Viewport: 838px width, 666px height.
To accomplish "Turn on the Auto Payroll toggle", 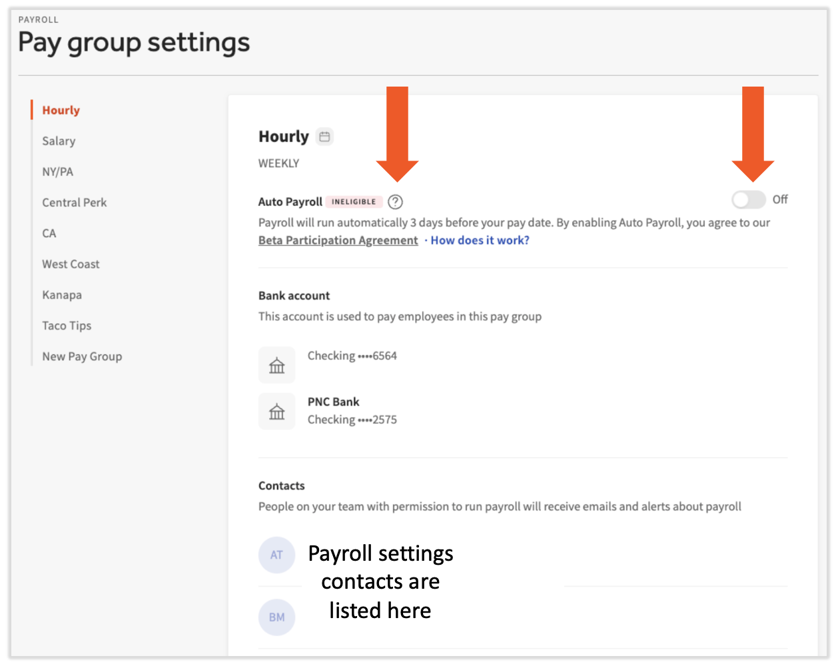I will [x=748, y=200].
